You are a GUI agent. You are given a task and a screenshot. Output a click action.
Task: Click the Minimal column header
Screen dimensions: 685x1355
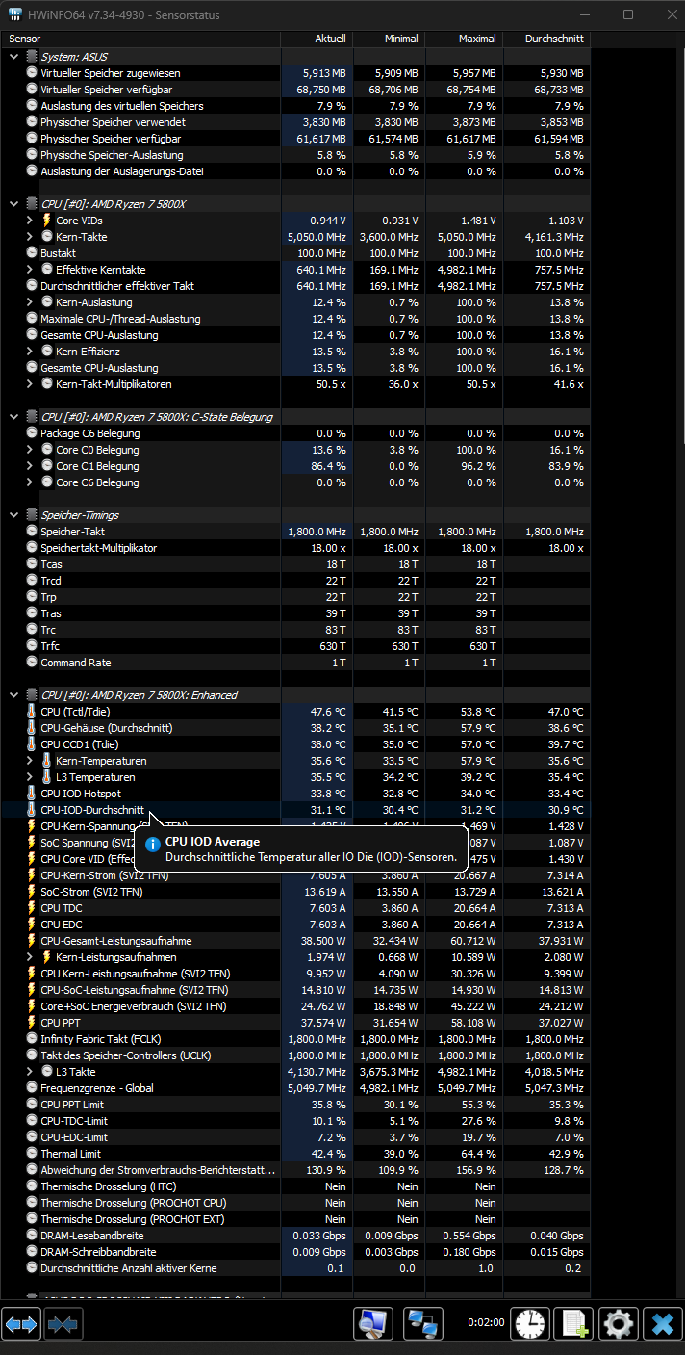point(389,39)
